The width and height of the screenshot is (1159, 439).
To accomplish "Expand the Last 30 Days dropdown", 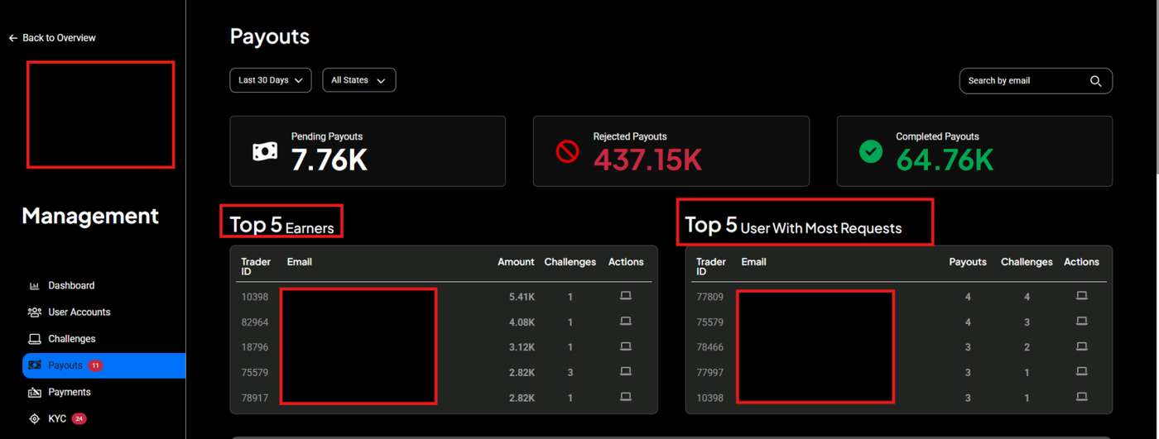I will (270, 80).
